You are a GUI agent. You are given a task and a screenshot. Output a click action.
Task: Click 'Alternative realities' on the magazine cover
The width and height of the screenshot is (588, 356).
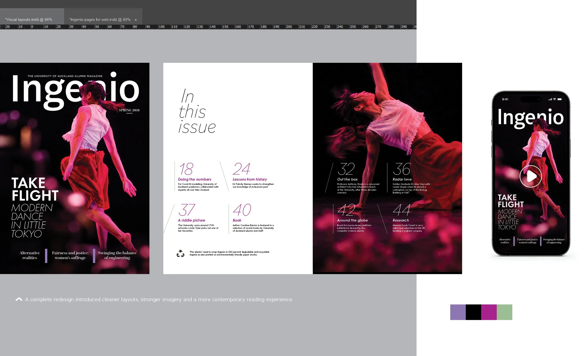[30, 255]
